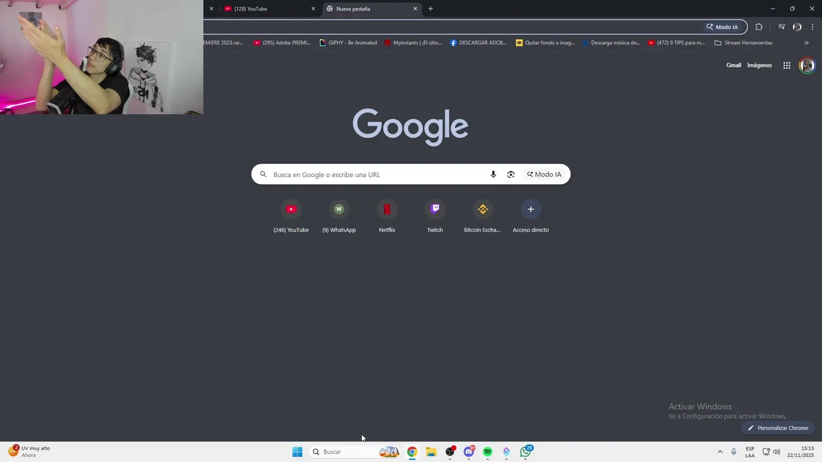822x462 pixels.
Task: Open Descarga música de... bookmark
Action: pos(611,43)
